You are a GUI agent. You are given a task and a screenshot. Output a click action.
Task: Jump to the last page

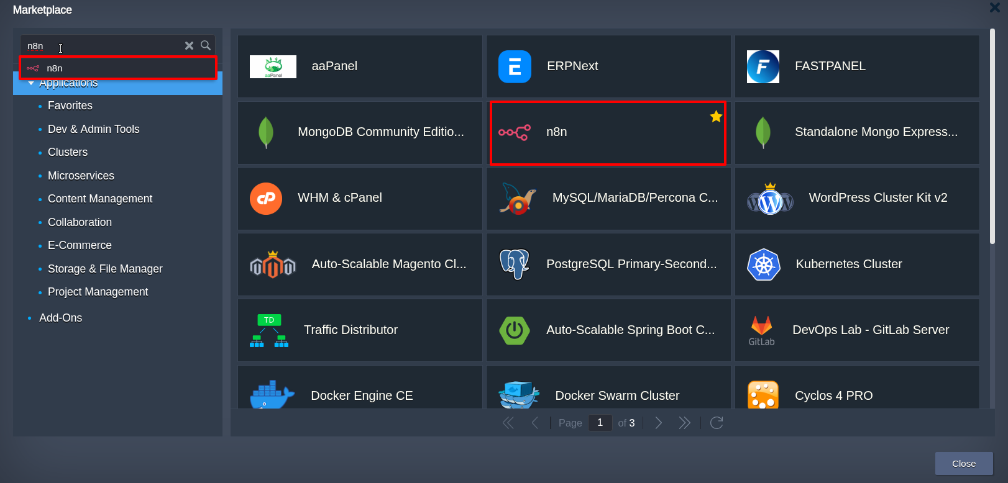(x=684, y=423)
